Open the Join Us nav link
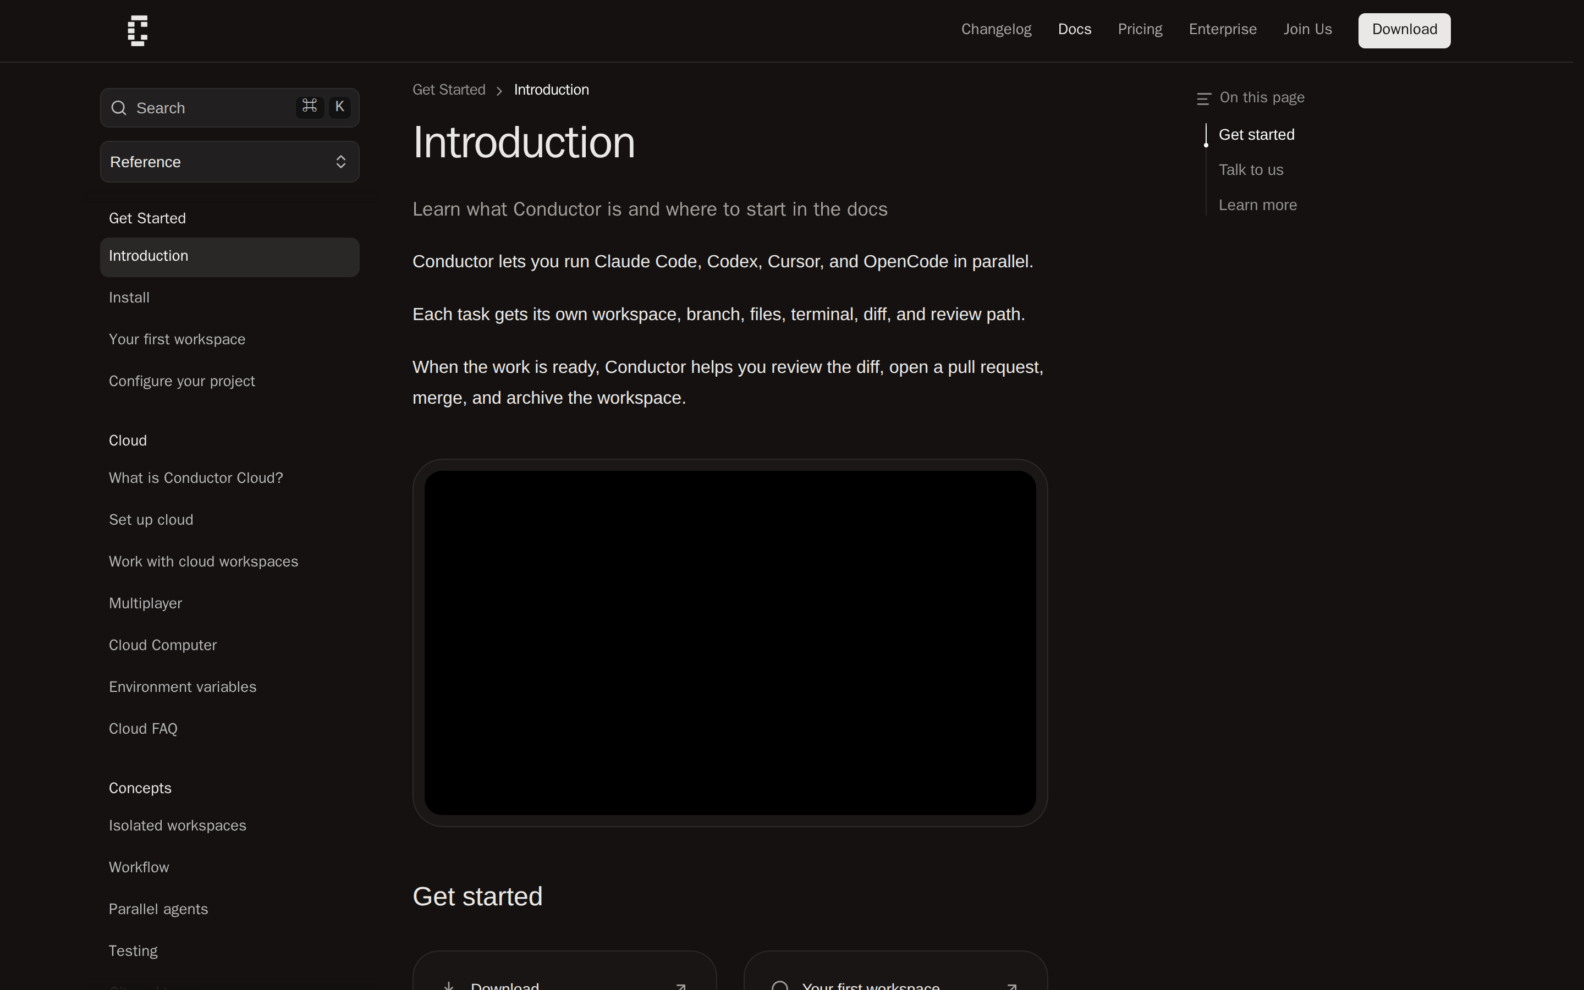Image resolution: width=1584 pixels, height=990 pixels. click(1308, 30)
